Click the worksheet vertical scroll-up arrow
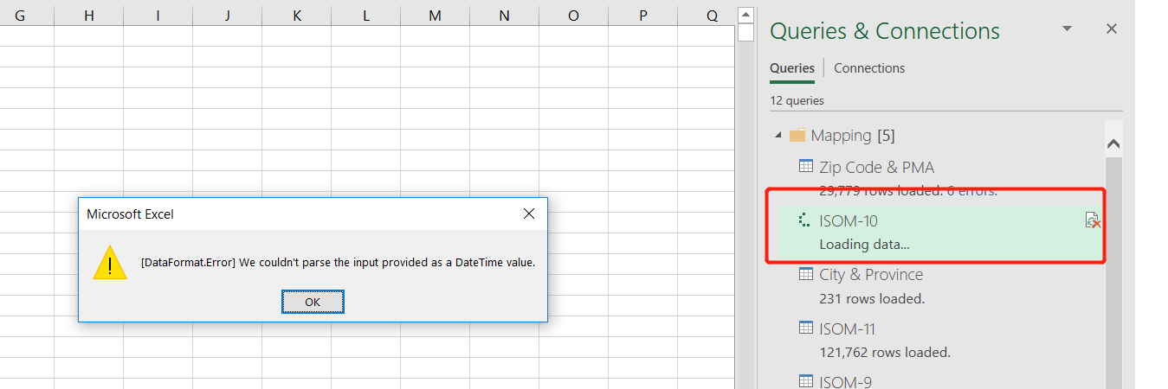The image size is (1168, 389). [745, 15]
